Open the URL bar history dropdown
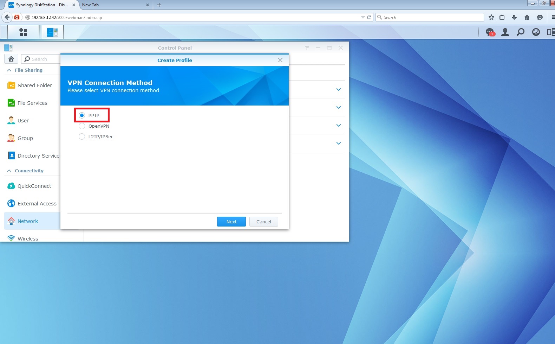555x344 pixels. coord(363,17)
